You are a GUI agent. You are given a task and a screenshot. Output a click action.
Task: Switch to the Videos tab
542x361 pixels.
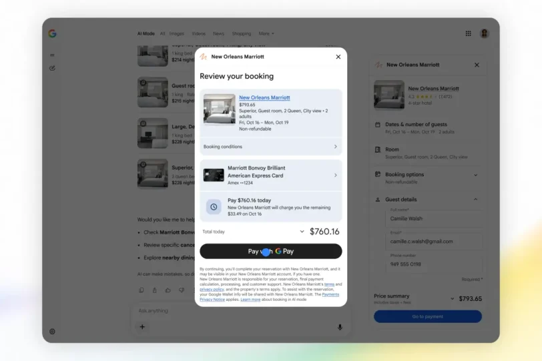198,33
